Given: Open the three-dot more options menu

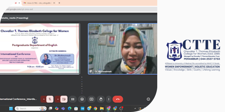Looking at the screenshot, I should (109, 99).
